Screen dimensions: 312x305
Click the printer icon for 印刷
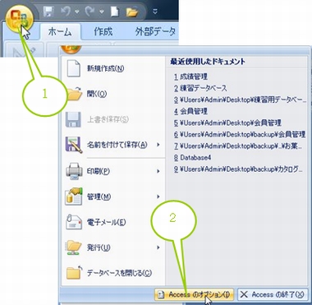tap(74, 171)
